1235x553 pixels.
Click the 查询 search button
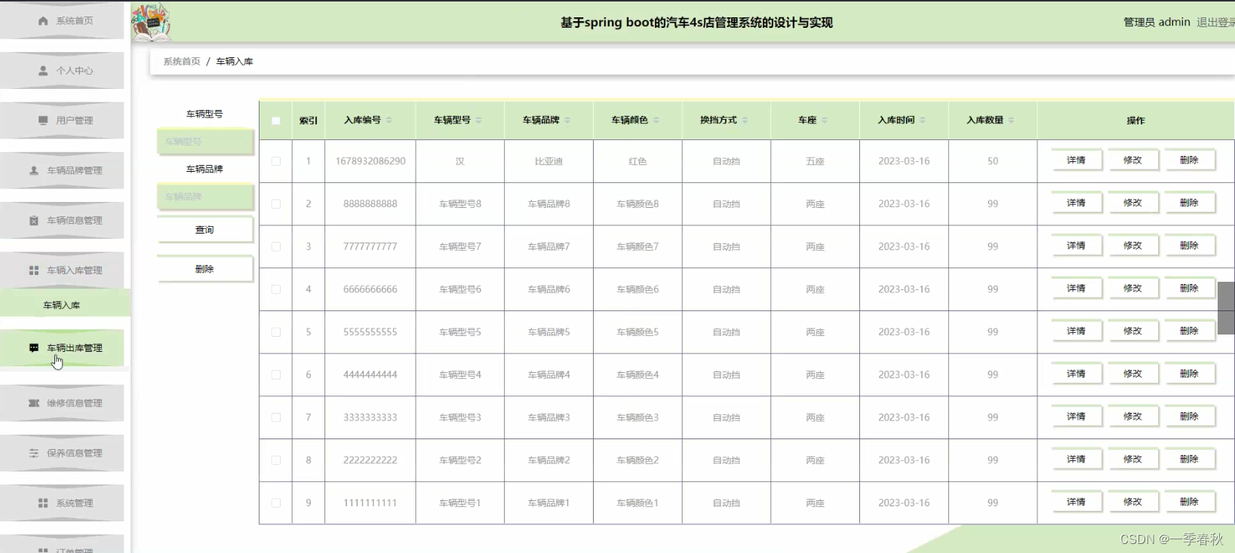pos(204,230)
